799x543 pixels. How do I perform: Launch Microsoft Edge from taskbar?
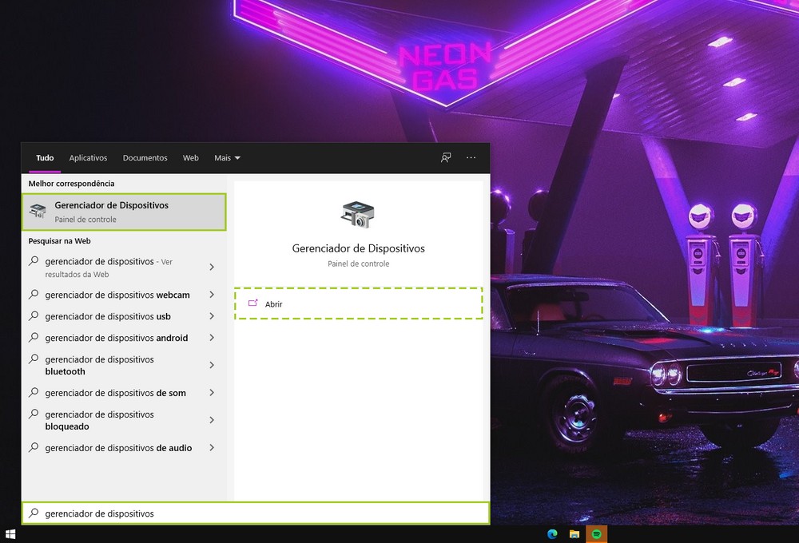[552, 534]
